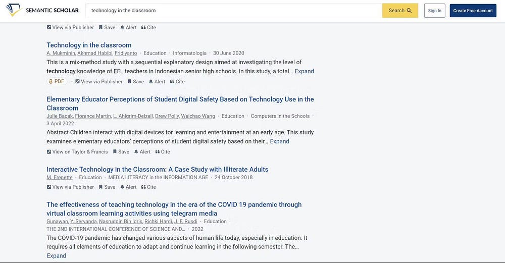
Task: Click the Sign In button
Action: 434,11
